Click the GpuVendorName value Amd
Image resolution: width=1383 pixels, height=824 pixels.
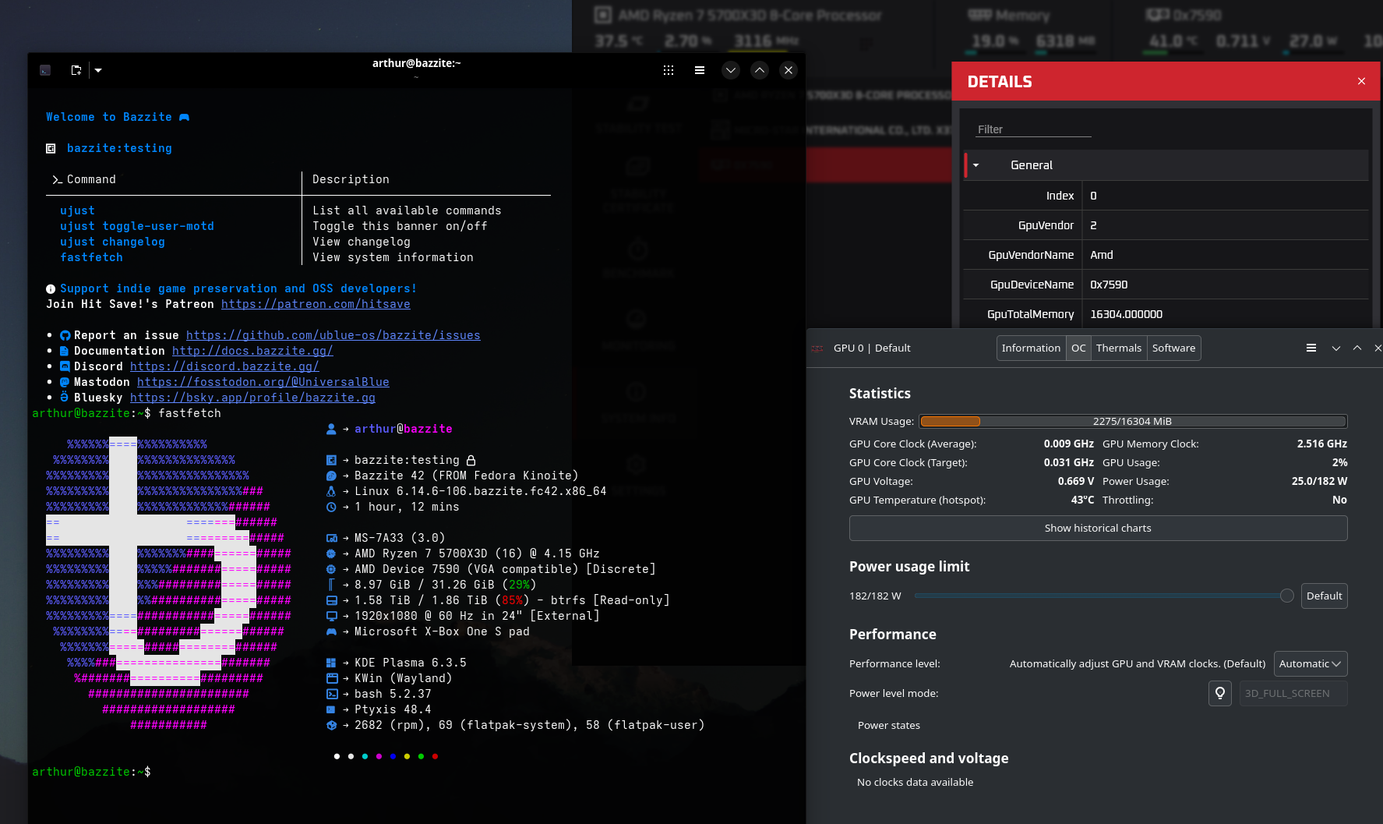pyautogui.click(x=1102, y=255)
